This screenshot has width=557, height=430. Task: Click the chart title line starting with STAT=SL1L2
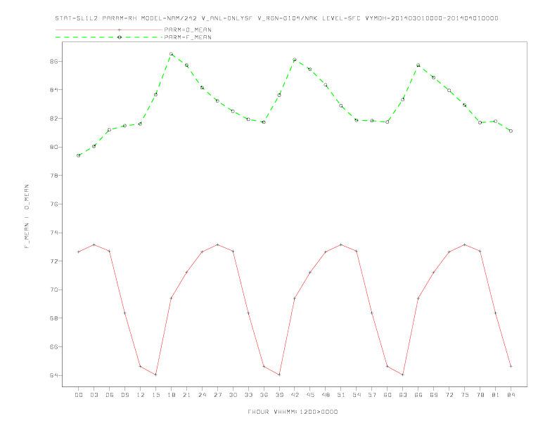[276, 18]
